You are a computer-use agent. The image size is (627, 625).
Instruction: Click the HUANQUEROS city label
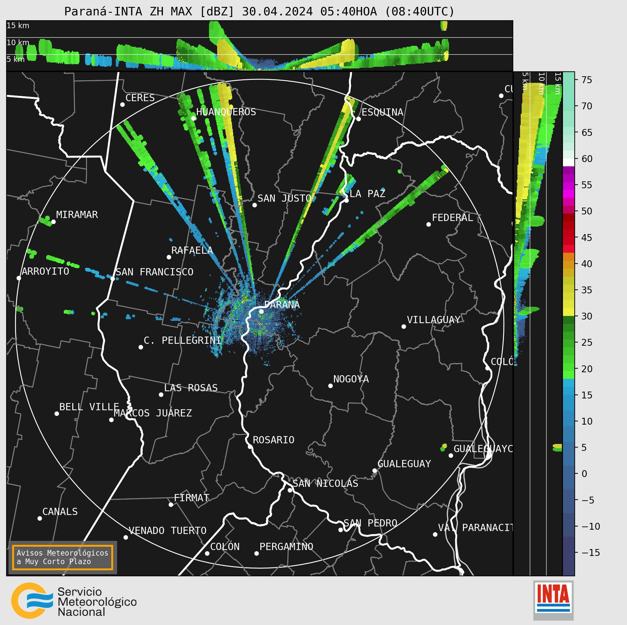(226, 112)
